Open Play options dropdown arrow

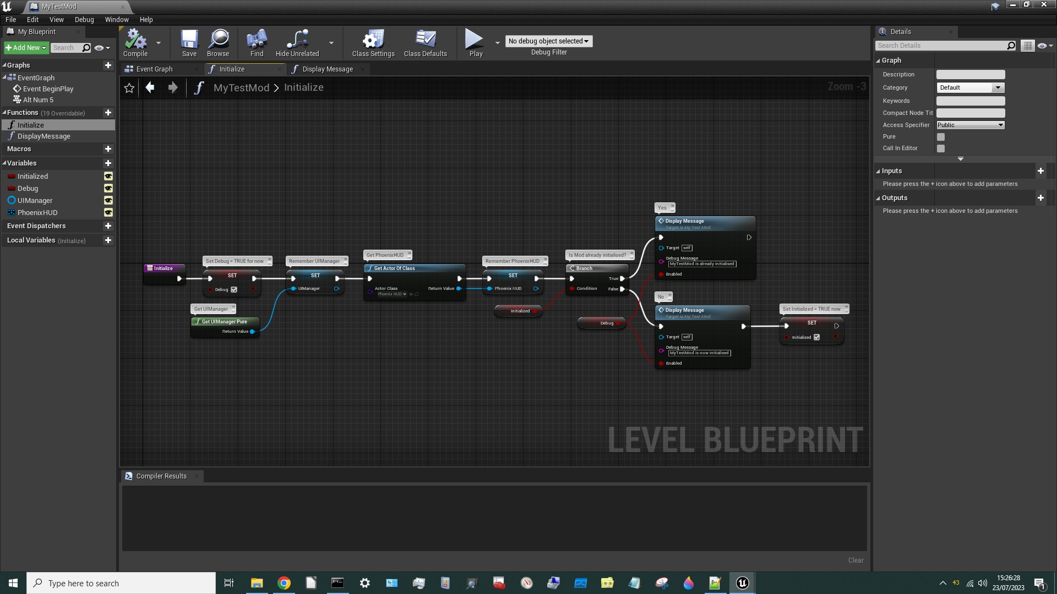click(x=497, y=43)
